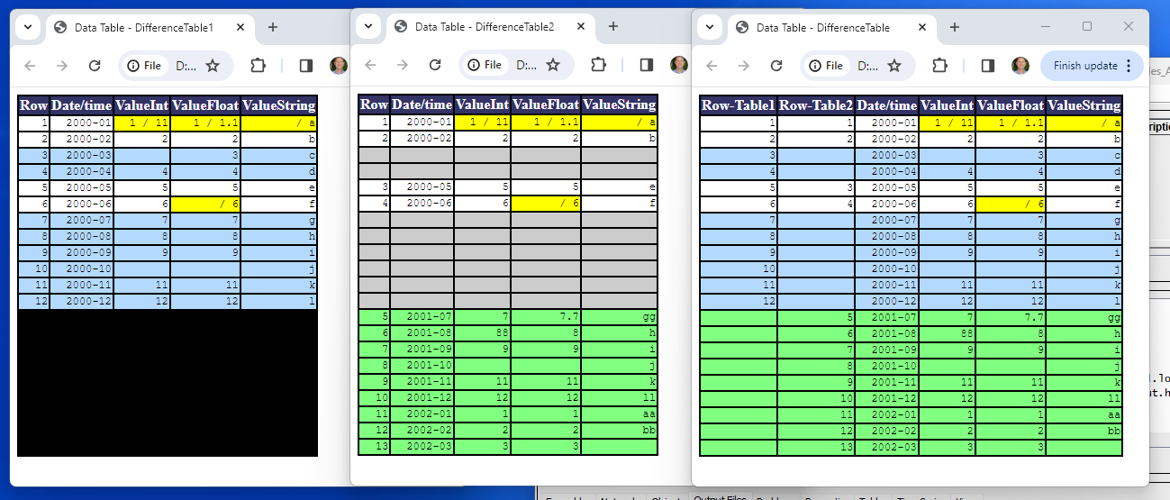Minimize the DifferenceTable browser window
The width and height of the screenshot is (1170, 500).
coord(1046,26)
